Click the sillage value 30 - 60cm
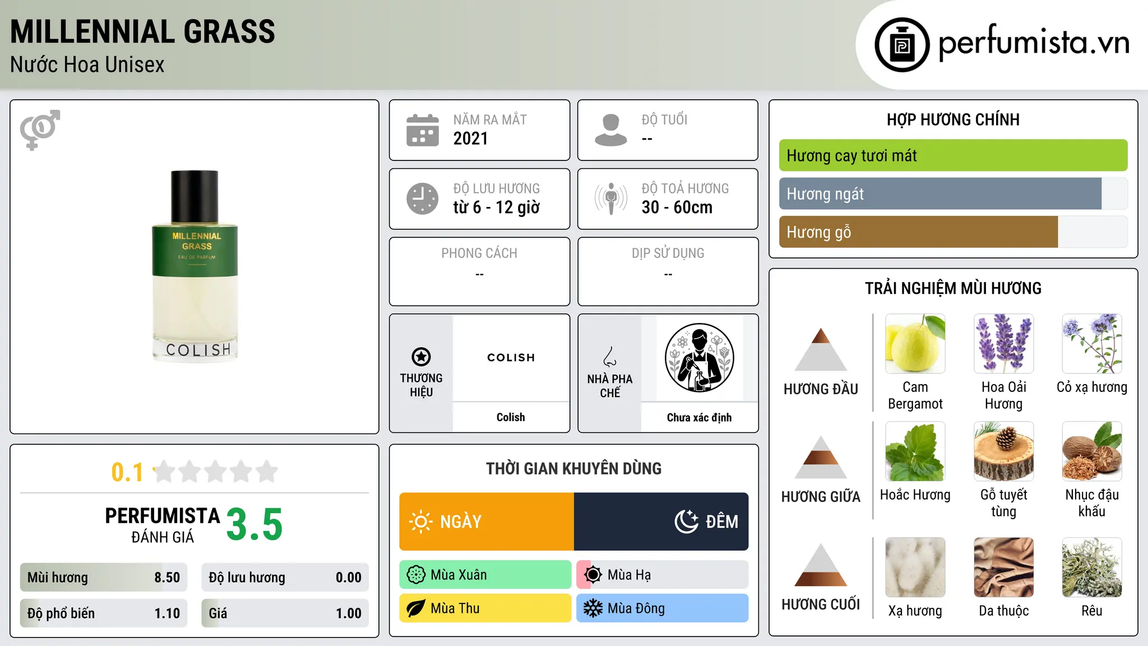The height and width of the screenshot is (646, 1148). [x=677, y=207]
